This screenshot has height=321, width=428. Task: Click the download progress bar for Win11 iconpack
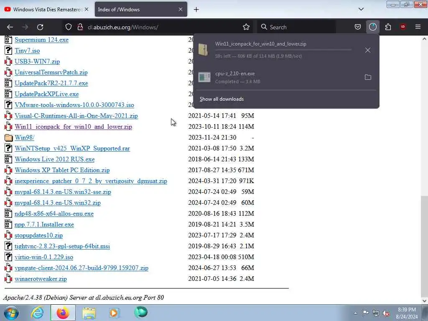pyautogui.click(x=283, y=50)
